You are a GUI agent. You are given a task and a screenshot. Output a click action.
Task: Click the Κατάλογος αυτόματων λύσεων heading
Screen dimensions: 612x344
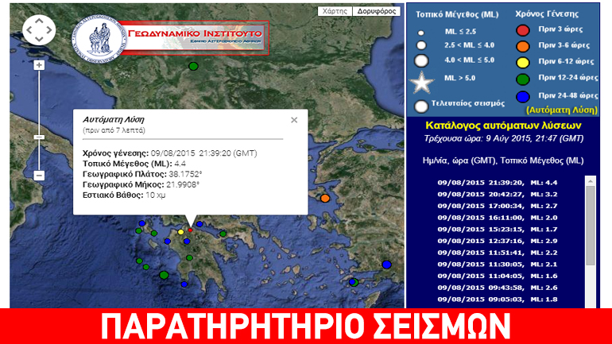coord(503,126)
